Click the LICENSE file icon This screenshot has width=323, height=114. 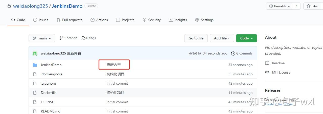click(35, 102)
